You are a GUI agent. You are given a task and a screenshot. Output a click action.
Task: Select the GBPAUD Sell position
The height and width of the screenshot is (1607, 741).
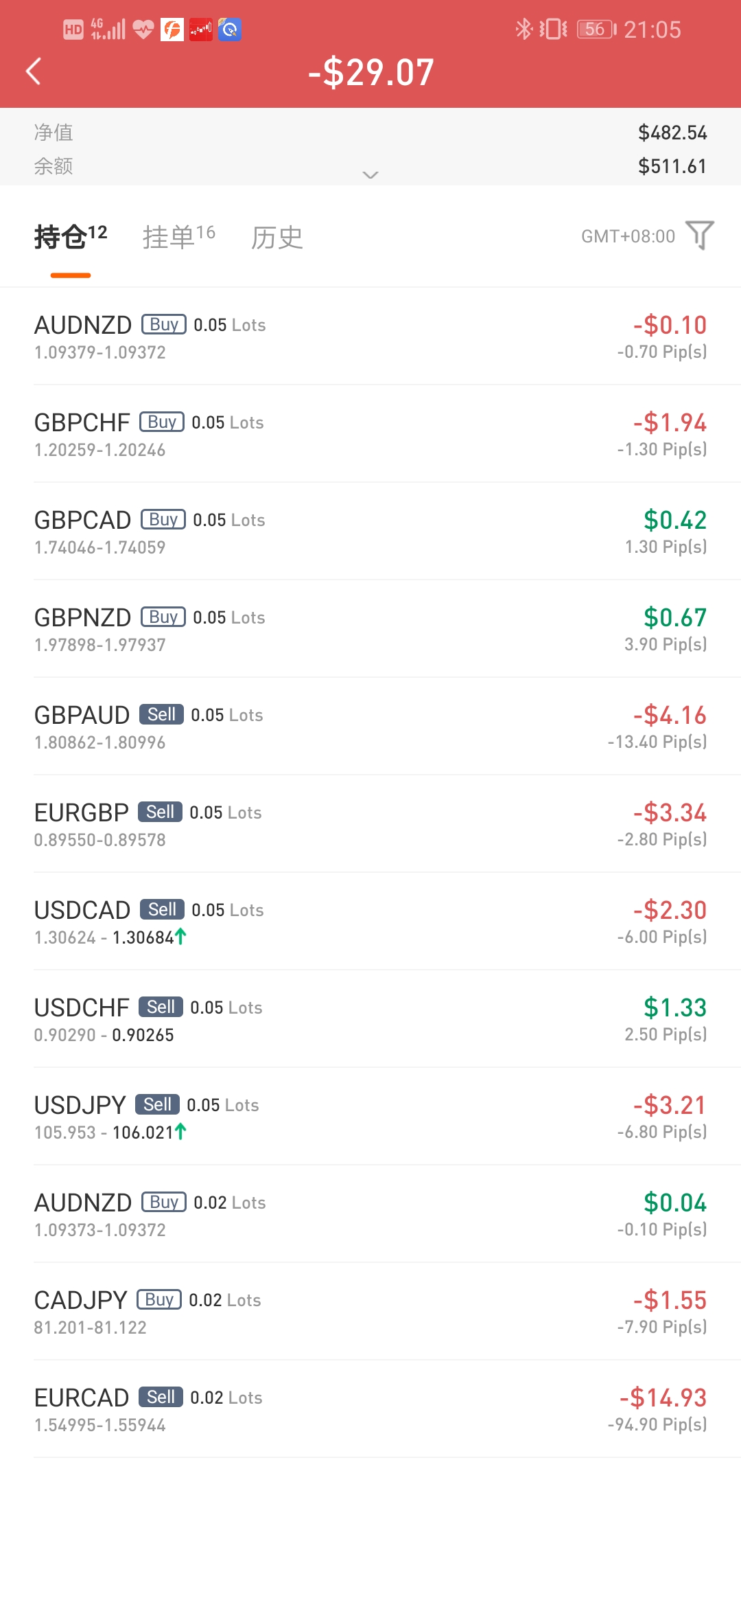click(370, 727)
